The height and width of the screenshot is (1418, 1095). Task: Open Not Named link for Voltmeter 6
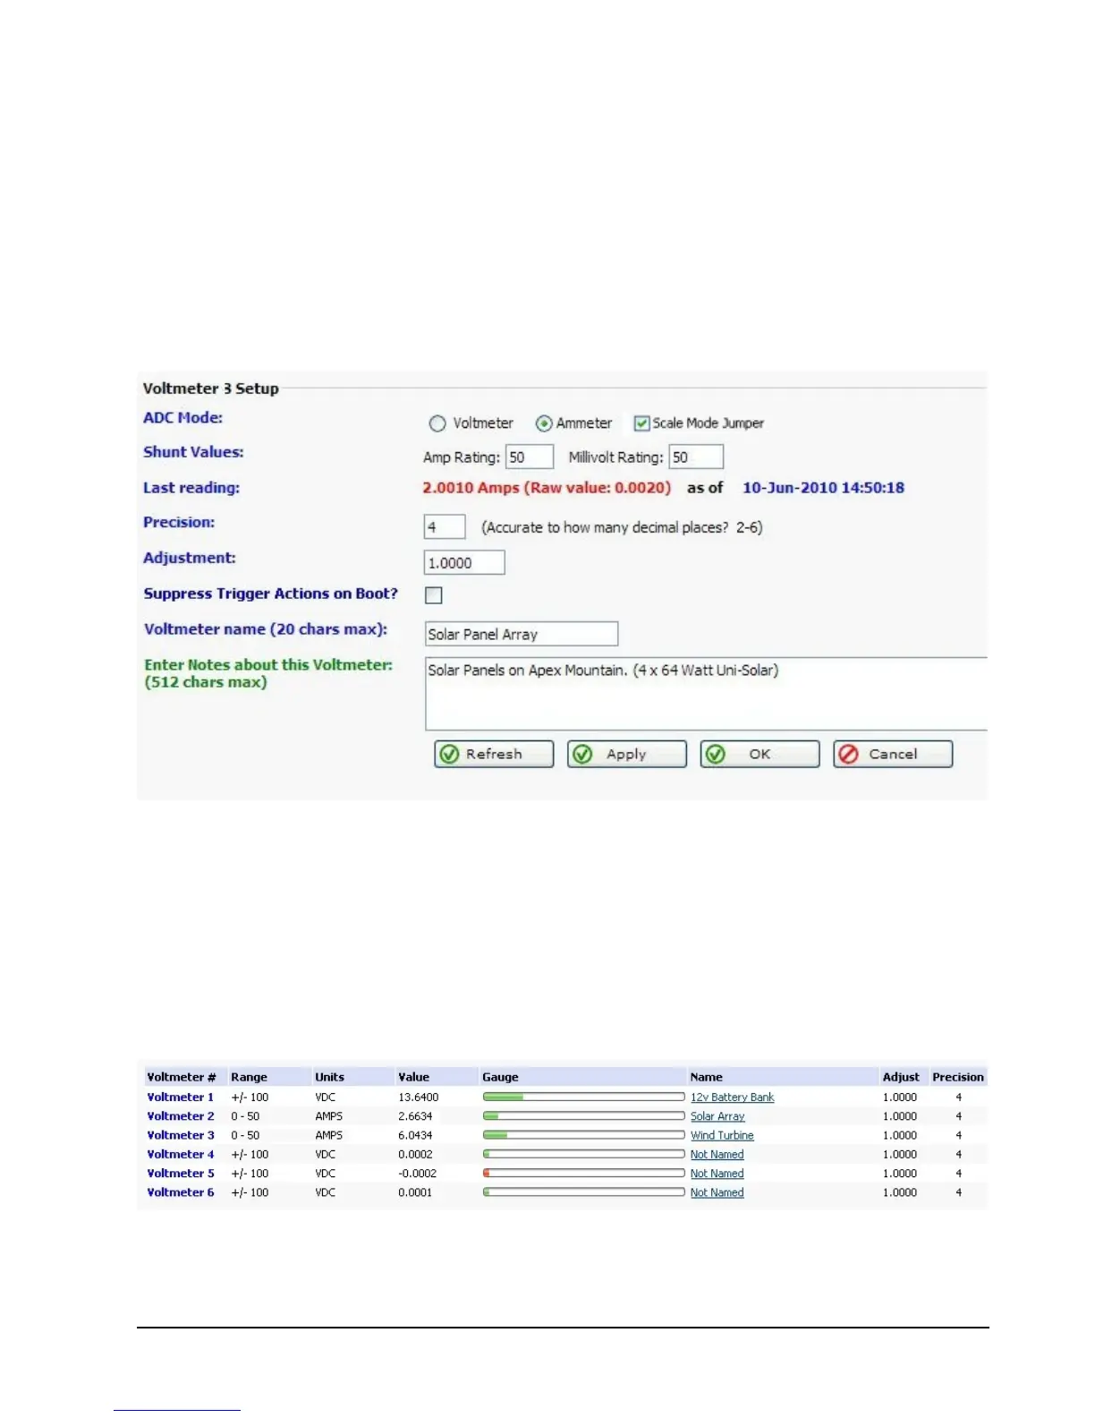pos(717,1192)
